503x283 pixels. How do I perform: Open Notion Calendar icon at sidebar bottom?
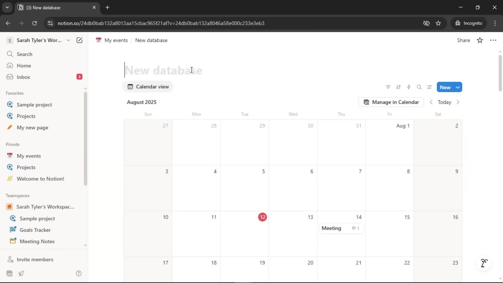coord(9,274)
